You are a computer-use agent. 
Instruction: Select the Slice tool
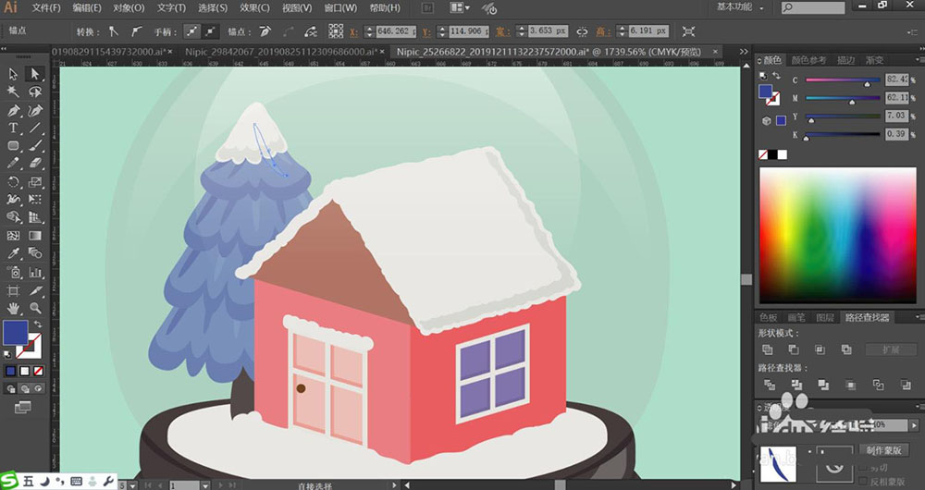click(x=35, y=290)
